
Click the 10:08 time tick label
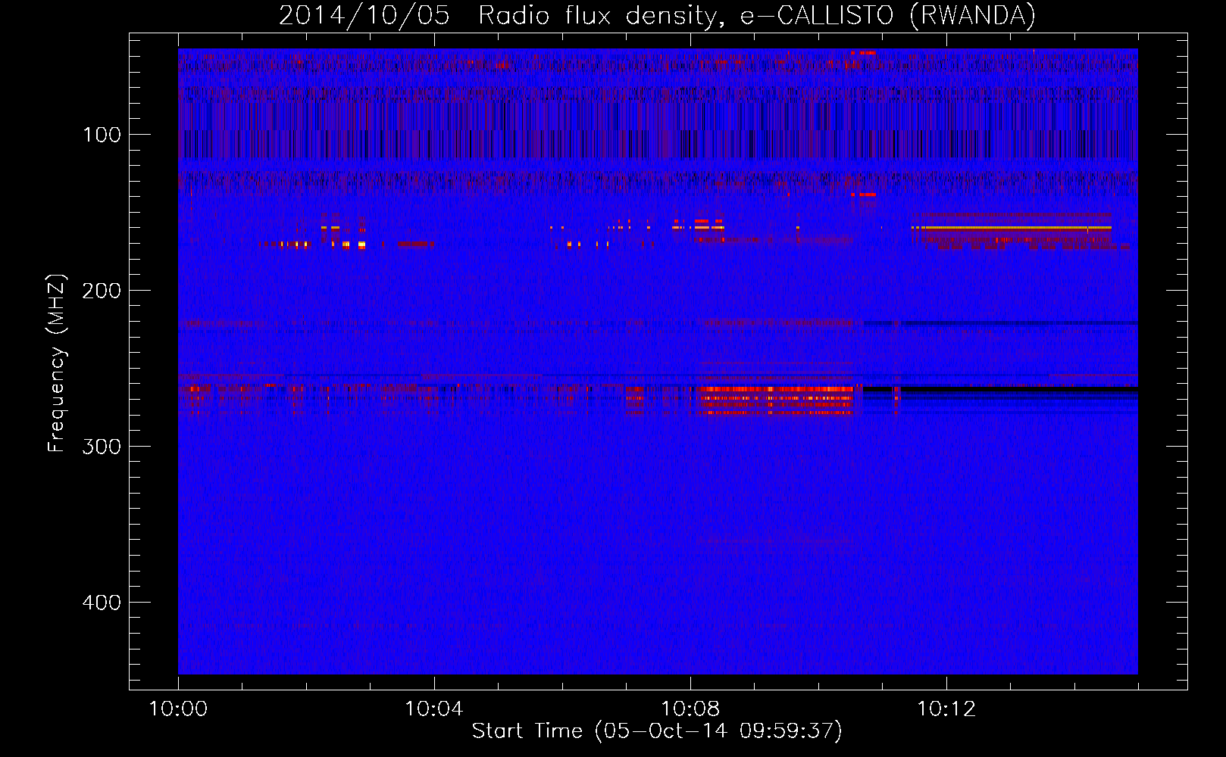[x=690, y=709]
